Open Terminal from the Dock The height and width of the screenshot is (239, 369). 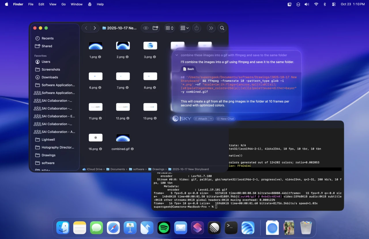pos(231,228)
